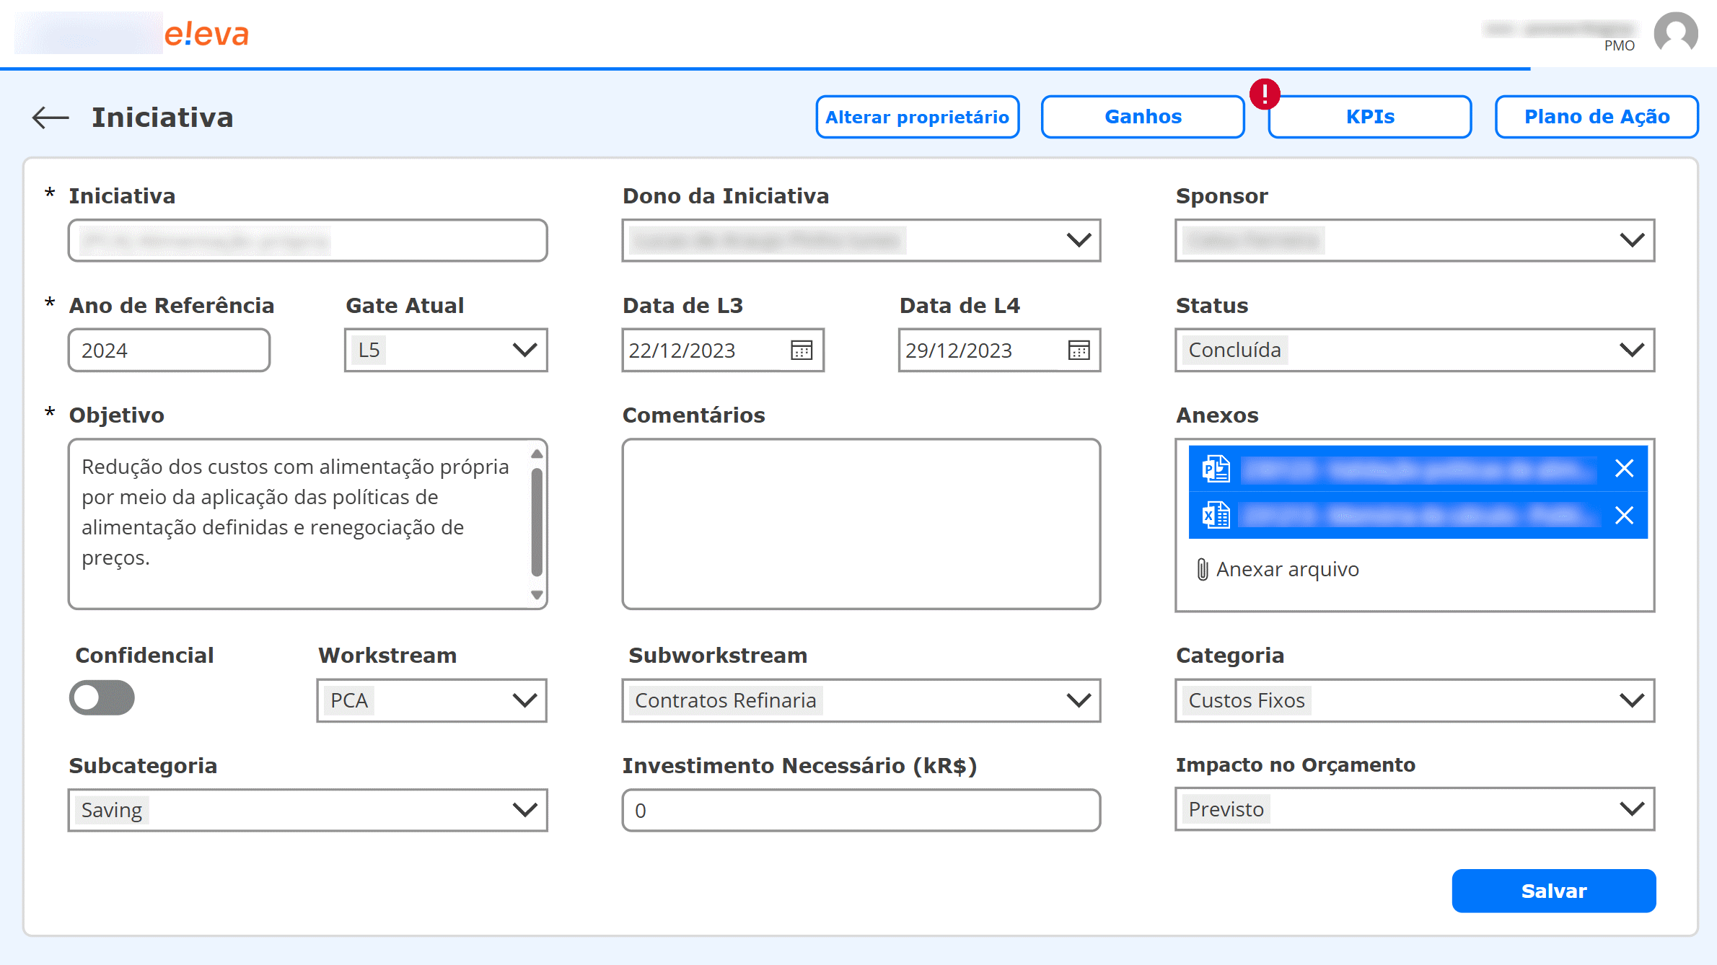Viewport: 1717px width, 965px height.
Task: Remove the Excel attachment with its X
Action: click(1625, 516)
